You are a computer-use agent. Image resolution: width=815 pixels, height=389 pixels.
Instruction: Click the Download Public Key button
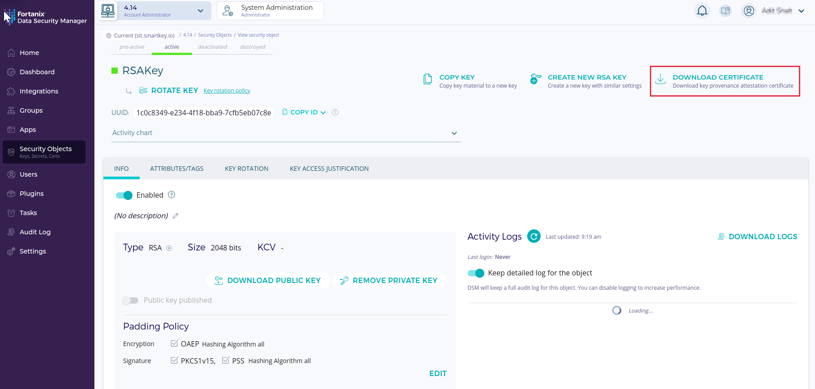268,280
